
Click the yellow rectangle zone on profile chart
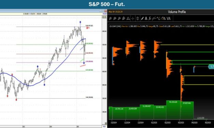tap(199, 80)
